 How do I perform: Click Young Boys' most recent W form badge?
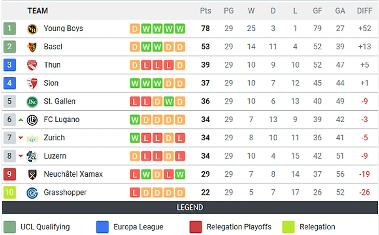[x=180, y=29]
